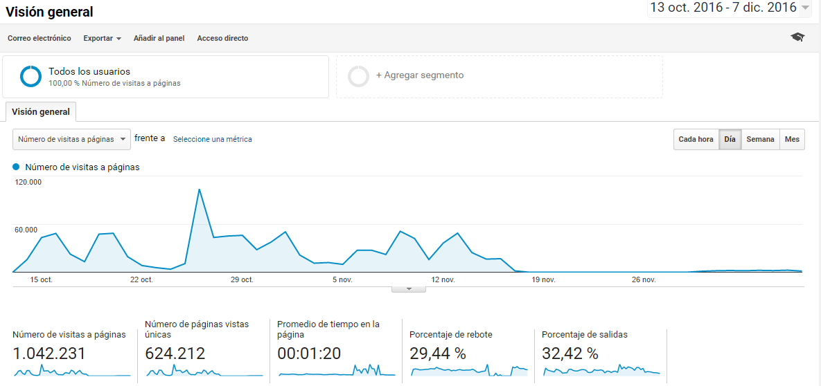This screenshot has height=386, width=821.
Task: Switch chart granularity to Mes
Action: coord(792,140)
